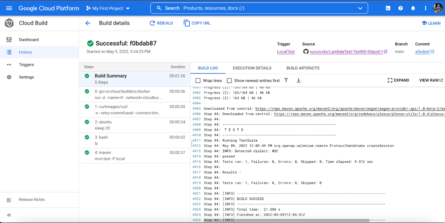Screen dimensions: 445x223
Task: Open the LocalTest trigger link
Action: (x=286, y=52)
